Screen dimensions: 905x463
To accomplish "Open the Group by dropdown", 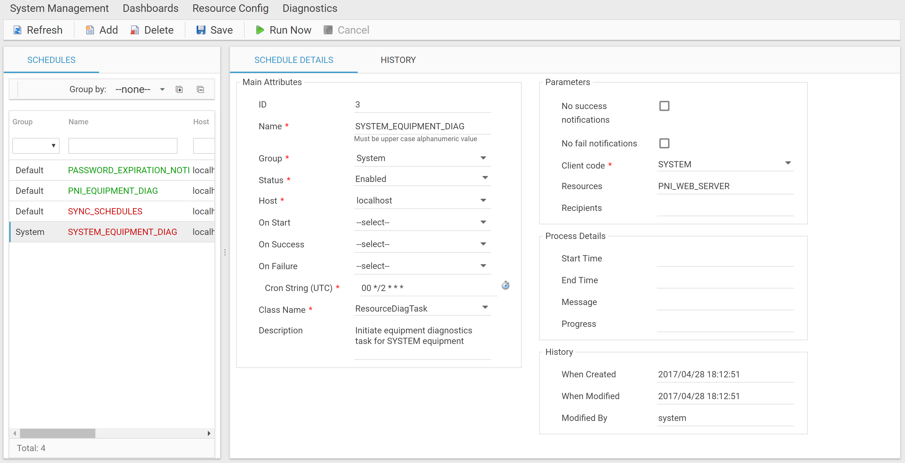I will [141, 90].
